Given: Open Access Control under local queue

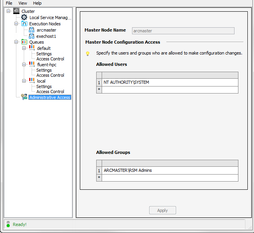Looking at the screenshot, I should (x=50, y=92).
